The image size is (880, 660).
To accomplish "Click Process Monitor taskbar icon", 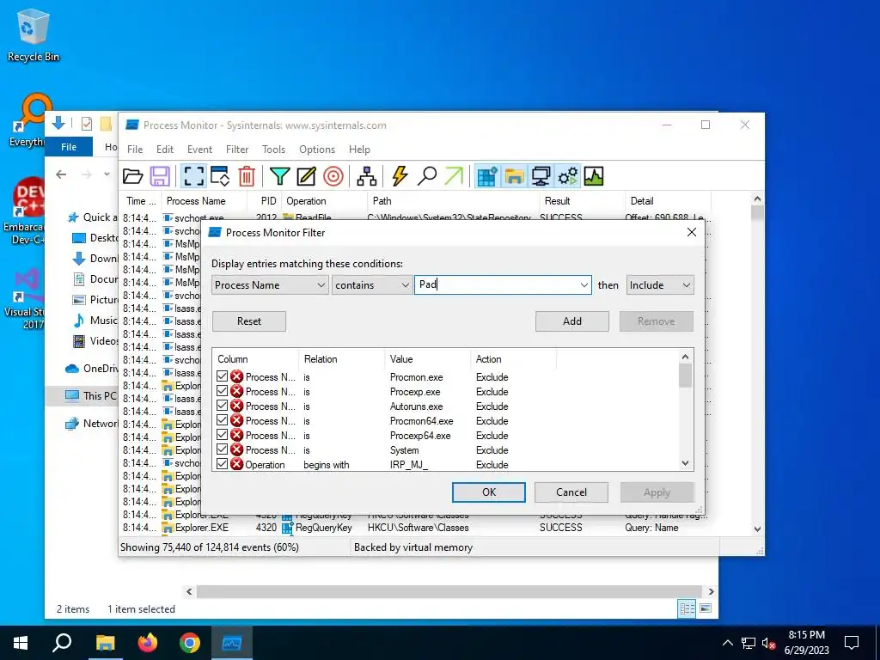I will (x=232, y=643).
